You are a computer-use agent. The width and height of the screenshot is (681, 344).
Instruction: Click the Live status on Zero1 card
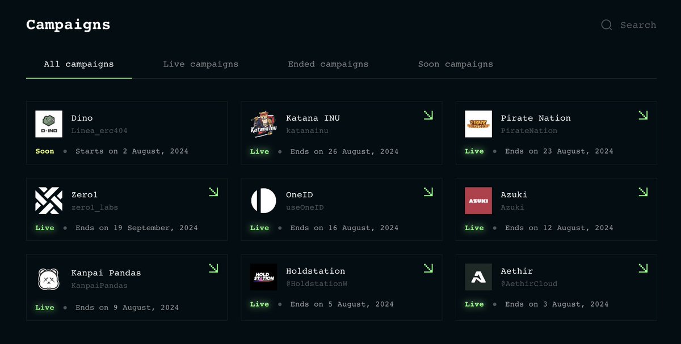(x=45, y=228)
